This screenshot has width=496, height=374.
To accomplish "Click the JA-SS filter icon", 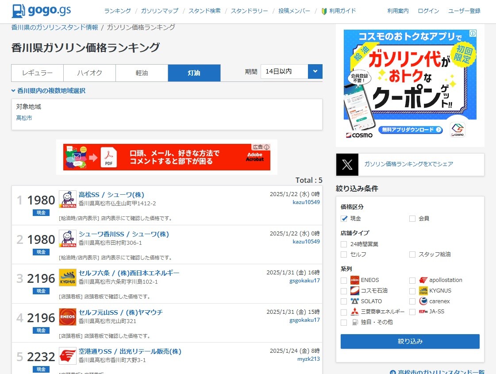I will click(423, 312).
